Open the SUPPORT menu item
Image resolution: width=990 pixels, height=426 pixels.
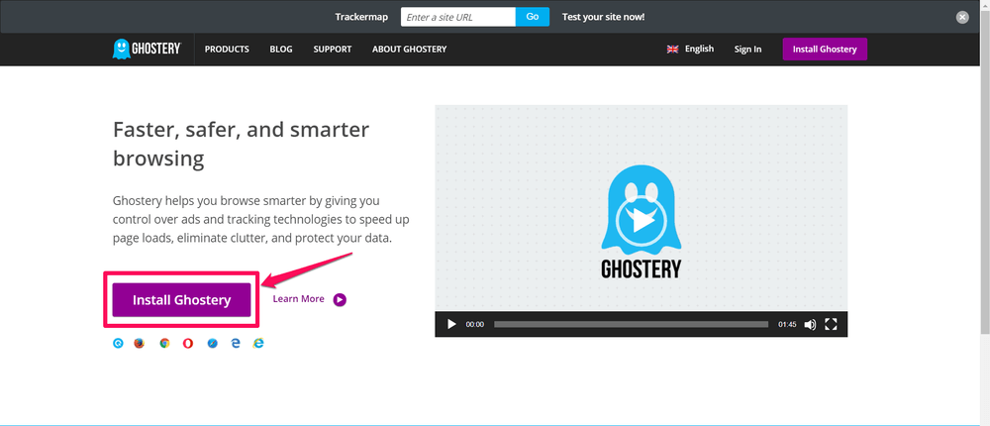coord(332,50)
